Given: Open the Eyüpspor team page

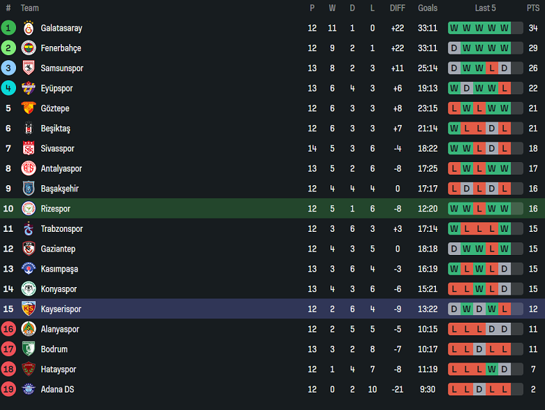Looking at the screenshot, I should click(x=57, y=89).
